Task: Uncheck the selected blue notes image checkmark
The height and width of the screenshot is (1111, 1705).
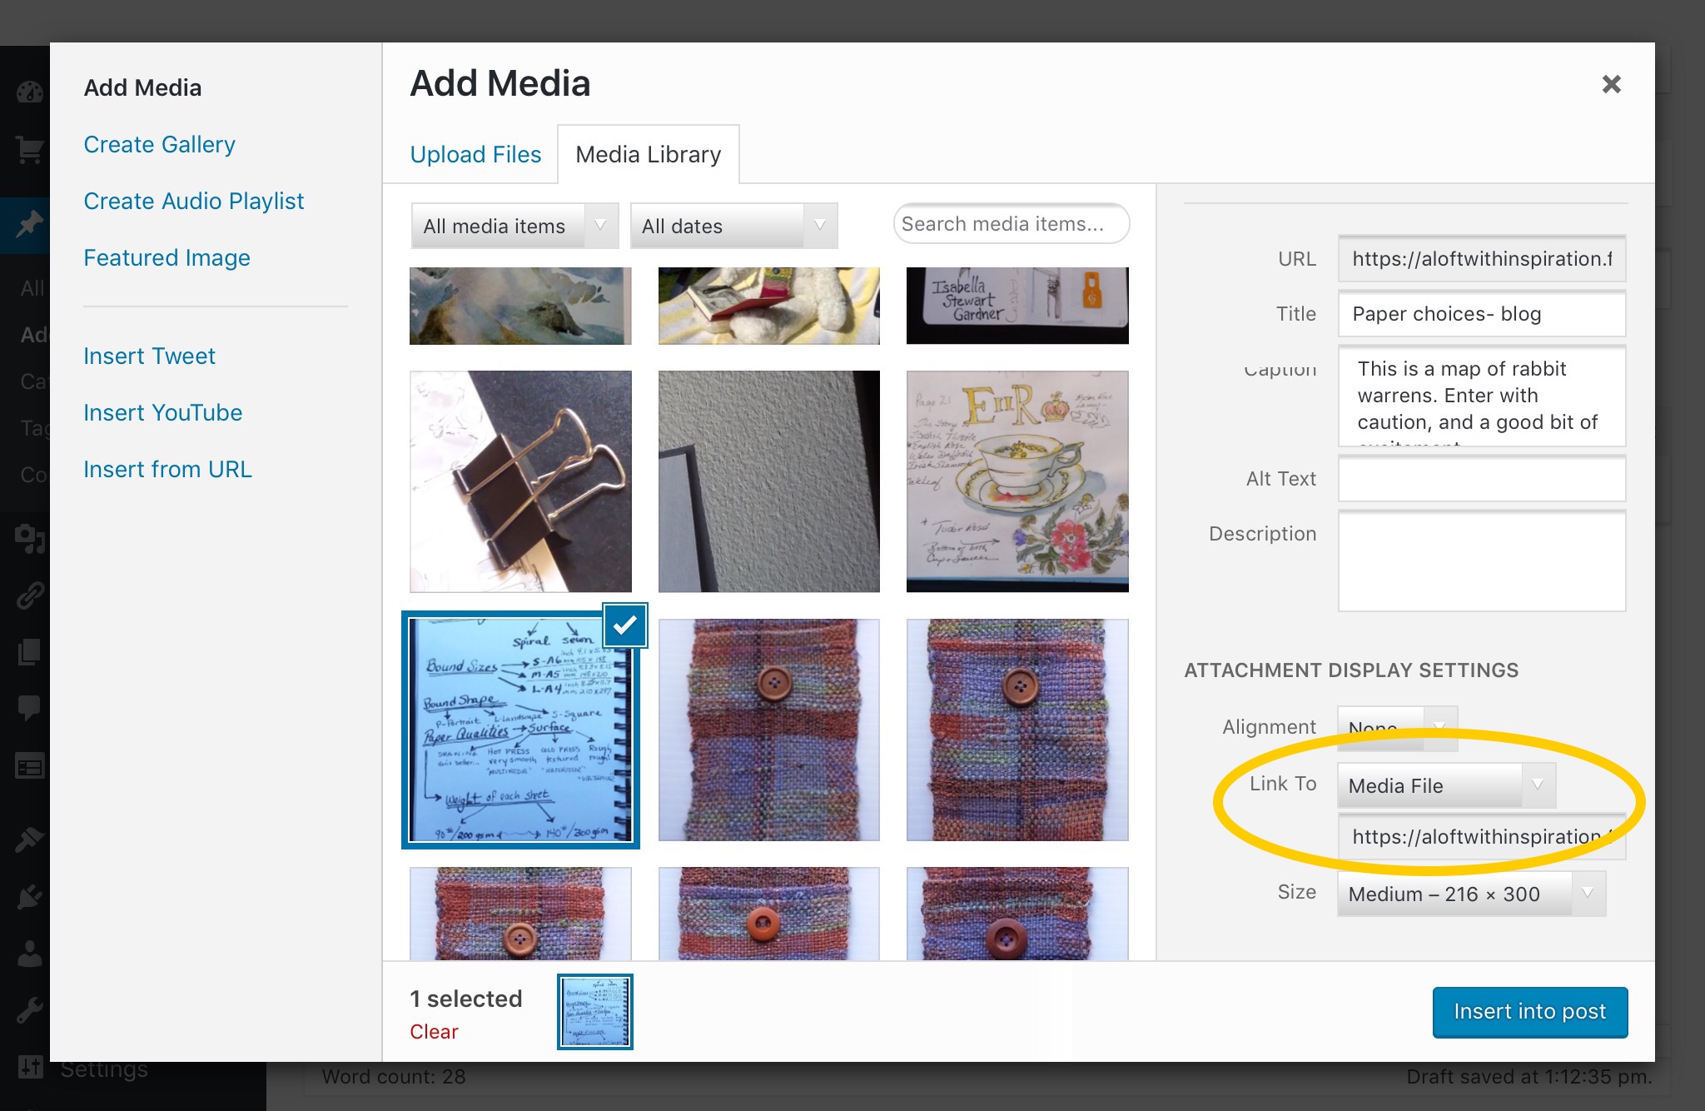Action: pyautogui.click(x=625, y=625)
